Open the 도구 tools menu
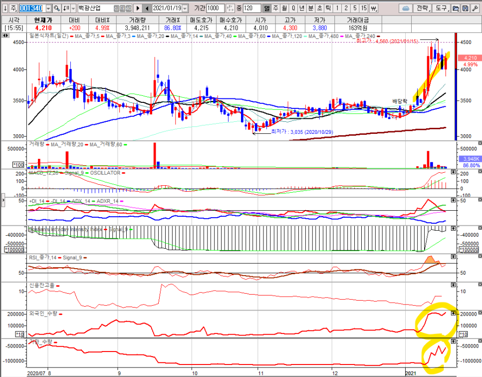482x377 pixels. pos(442,8)
